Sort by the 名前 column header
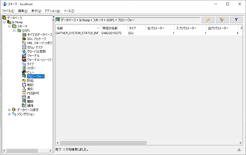246x155 pixels. coord(78,28)
